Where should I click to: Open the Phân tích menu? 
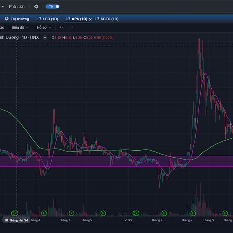[x=17, y=7]
